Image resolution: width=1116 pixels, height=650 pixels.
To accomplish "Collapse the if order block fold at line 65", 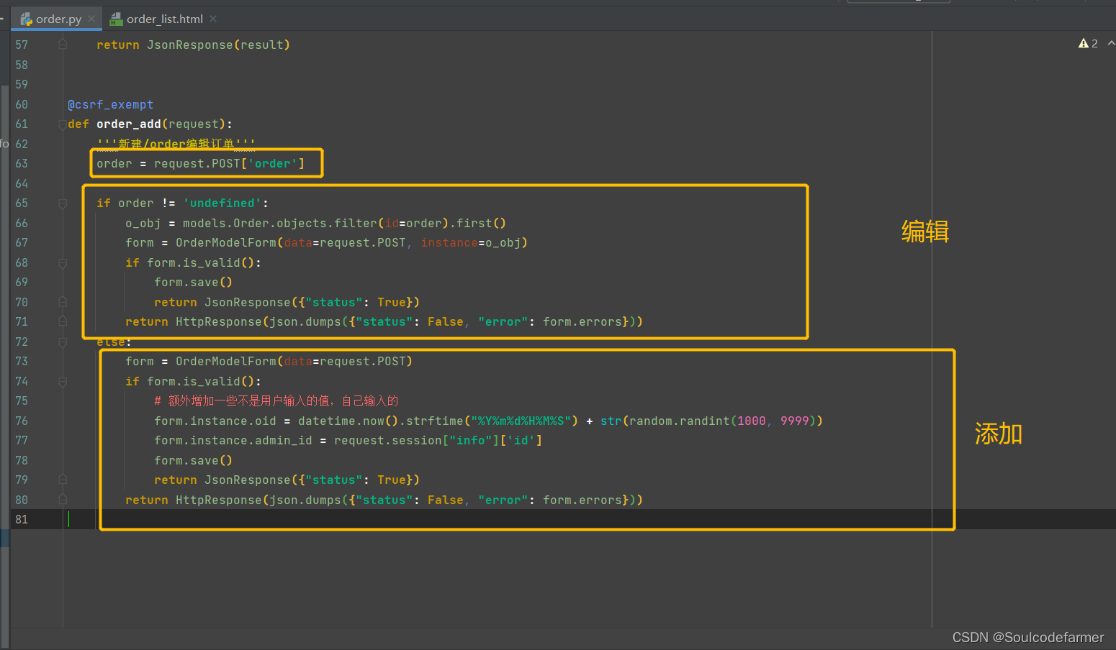I will pos(63,203).
